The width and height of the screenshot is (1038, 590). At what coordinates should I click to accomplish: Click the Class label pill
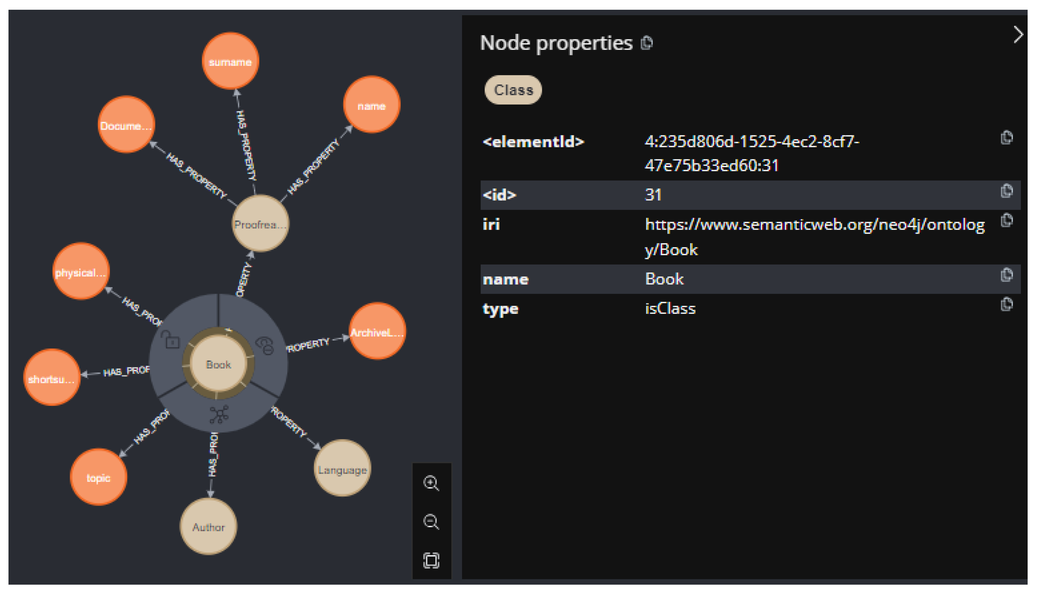click(513, 90)
